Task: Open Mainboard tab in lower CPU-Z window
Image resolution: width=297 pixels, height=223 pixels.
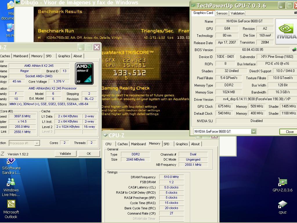Action: click(x=138, y=144)
